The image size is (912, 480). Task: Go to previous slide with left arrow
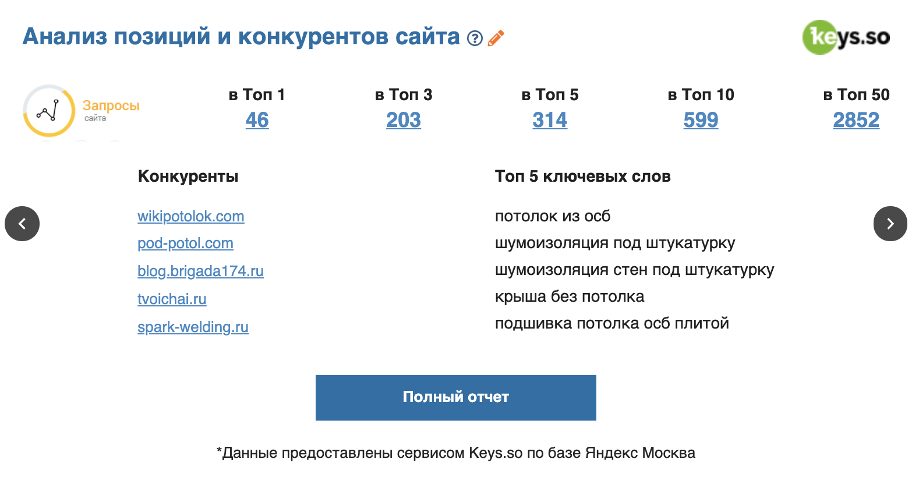point(22,224)
